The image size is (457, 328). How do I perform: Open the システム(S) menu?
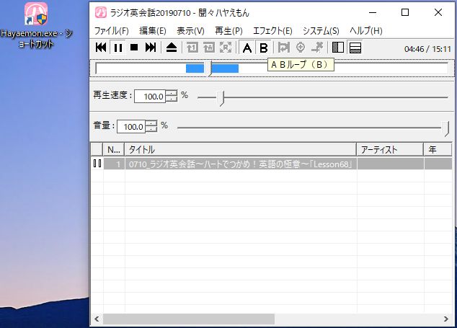pos(321,30)
